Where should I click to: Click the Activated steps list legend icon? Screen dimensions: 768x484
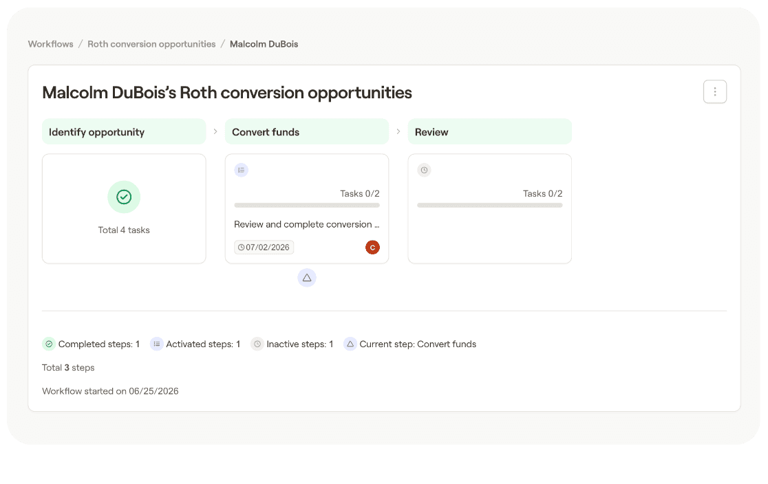tap(156, 344)
